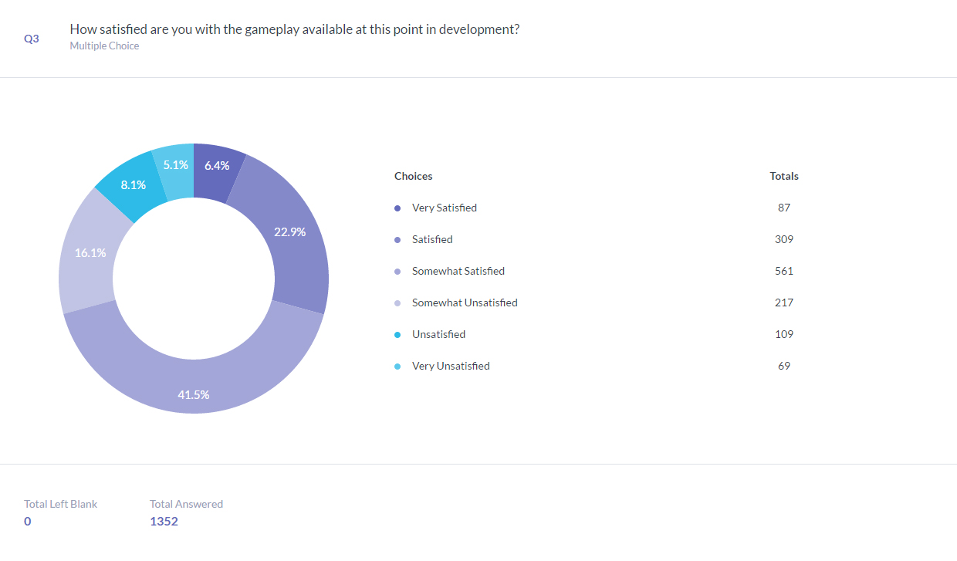Click the Somewhat Unsatisfied legend dot

397,303
